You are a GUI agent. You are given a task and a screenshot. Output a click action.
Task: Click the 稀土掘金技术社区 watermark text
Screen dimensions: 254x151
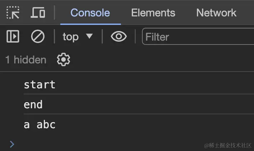pyautogui.click(x=228, y=145)
